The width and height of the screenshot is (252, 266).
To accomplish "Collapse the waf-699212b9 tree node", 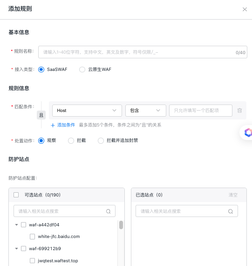I will pos(16,249).
